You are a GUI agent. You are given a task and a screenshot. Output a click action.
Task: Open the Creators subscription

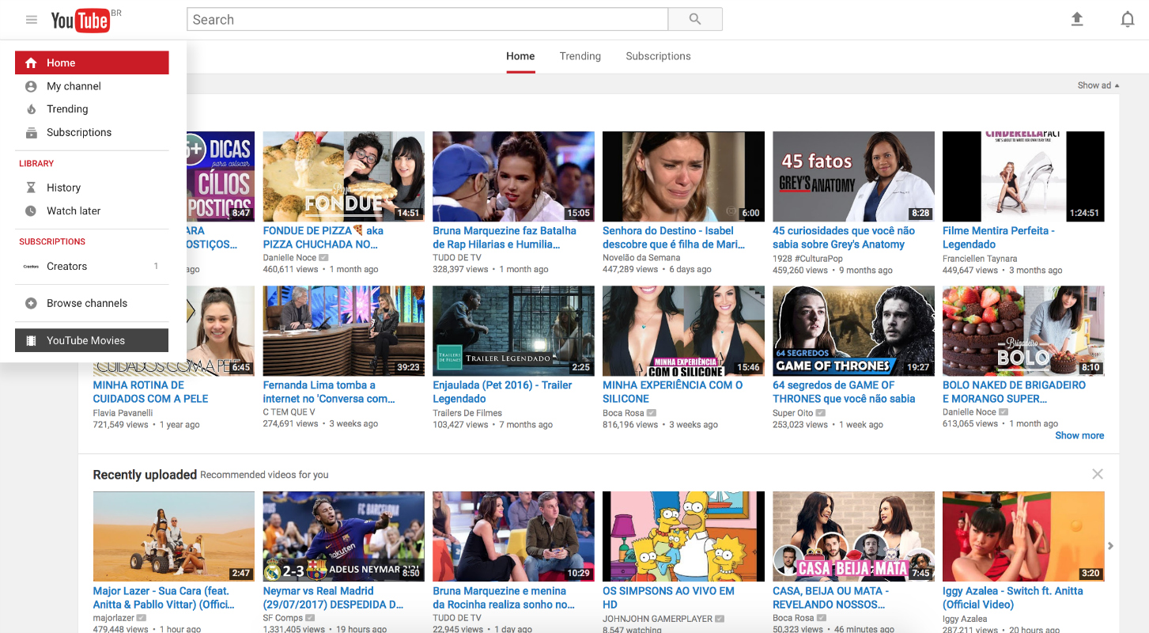(x=92, y=267)
